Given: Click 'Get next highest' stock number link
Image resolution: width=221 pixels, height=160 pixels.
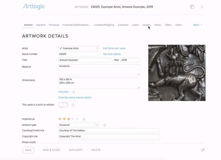Looking at the screenshot, I should tap(112, 54).
